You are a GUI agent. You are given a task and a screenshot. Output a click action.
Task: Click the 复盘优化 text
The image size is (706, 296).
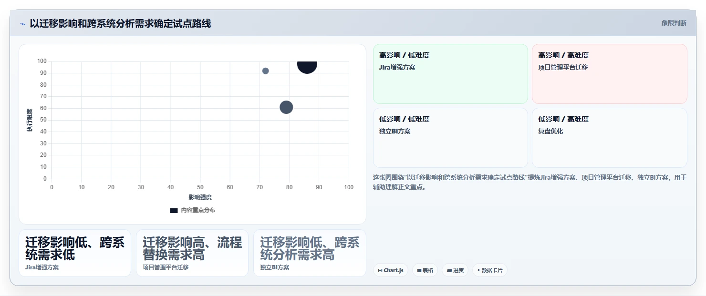pos(550,131)
